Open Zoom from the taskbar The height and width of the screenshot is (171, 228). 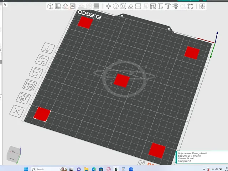pos(131,169)
